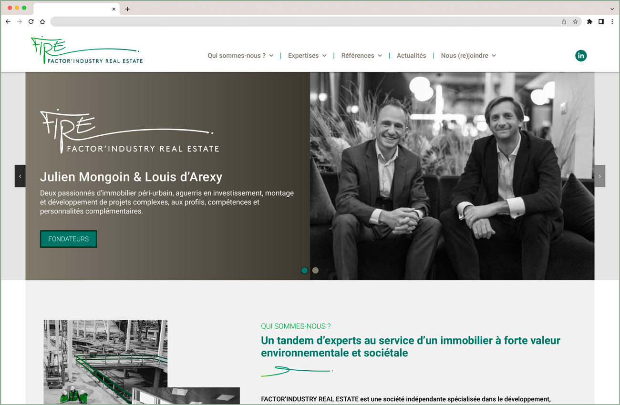
Task: Open the browser three-dot menu
Action: pyautogui.click(x=612, y=21)
